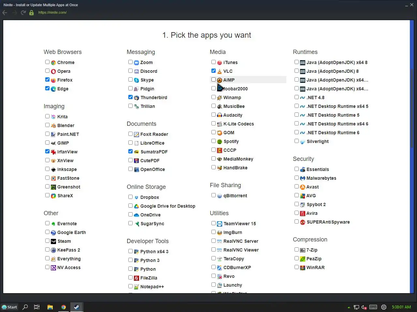Click the 7-Zip icon
Image resolution: width=417 pixels, height=312 pixels.
pos(303,250)
